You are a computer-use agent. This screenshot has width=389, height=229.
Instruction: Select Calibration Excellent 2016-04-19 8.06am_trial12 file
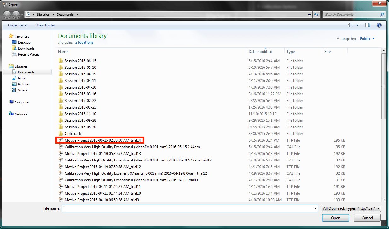click(136, 173)
